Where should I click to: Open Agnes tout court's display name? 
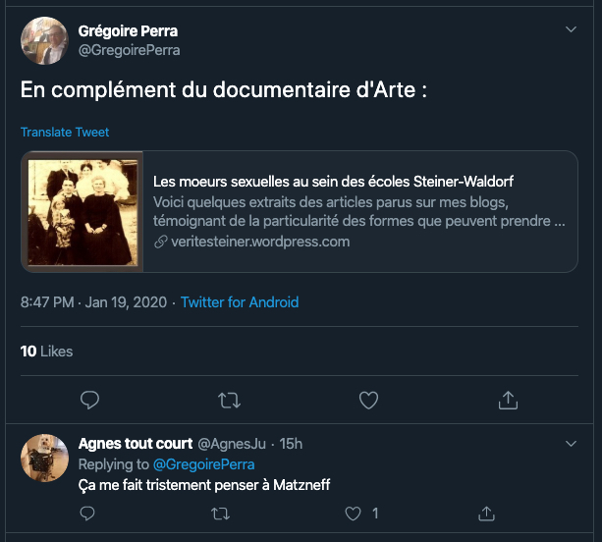pyautogui.click(x=136, y=444)
